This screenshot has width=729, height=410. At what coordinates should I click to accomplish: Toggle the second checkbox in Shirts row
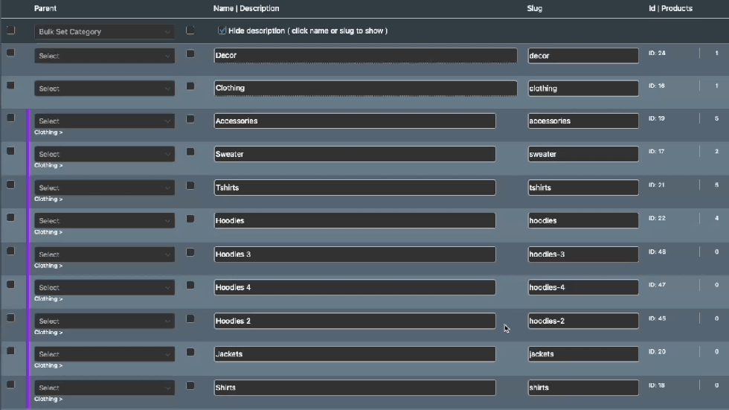point(190,385)
